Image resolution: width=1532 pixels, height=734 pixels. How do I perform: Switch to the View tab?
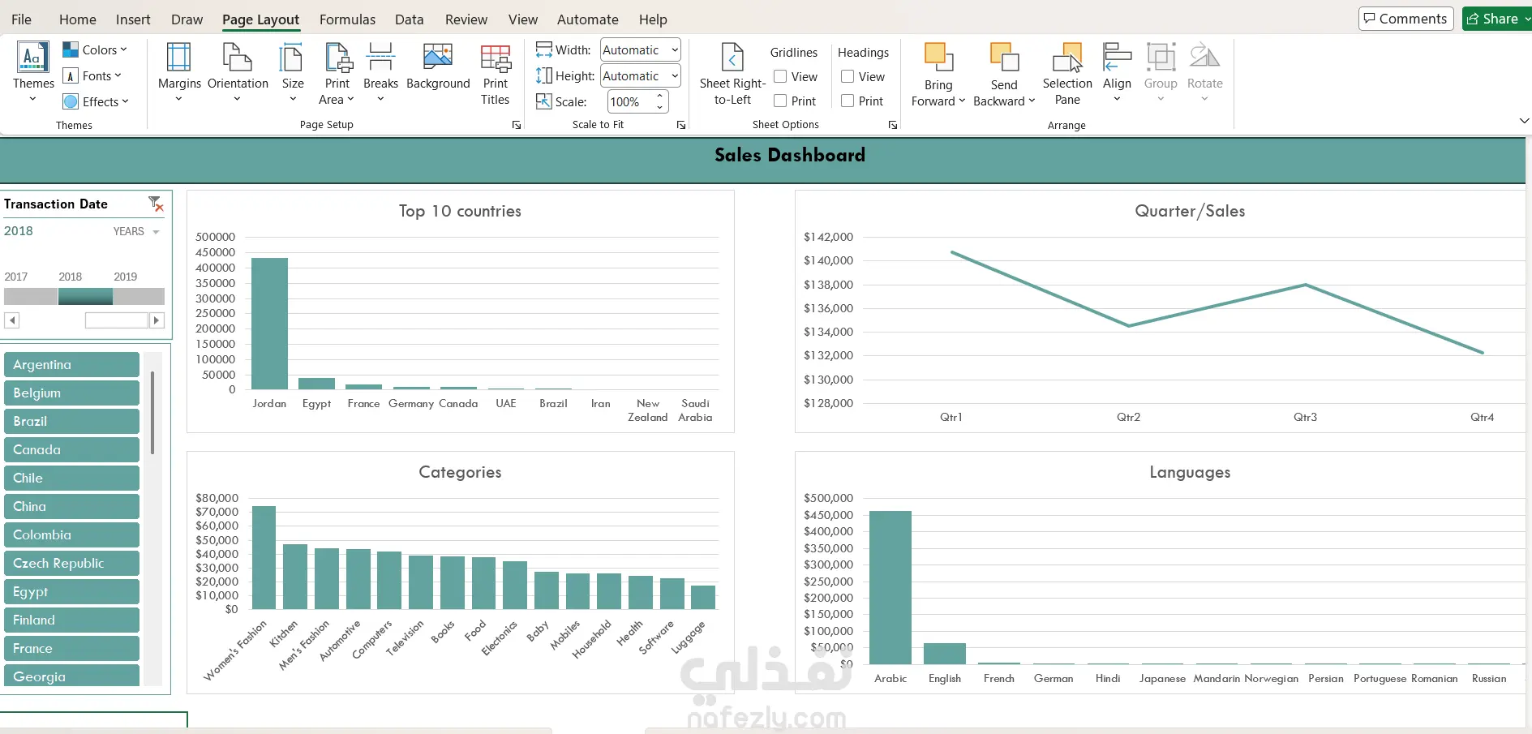tap(523, 19)
